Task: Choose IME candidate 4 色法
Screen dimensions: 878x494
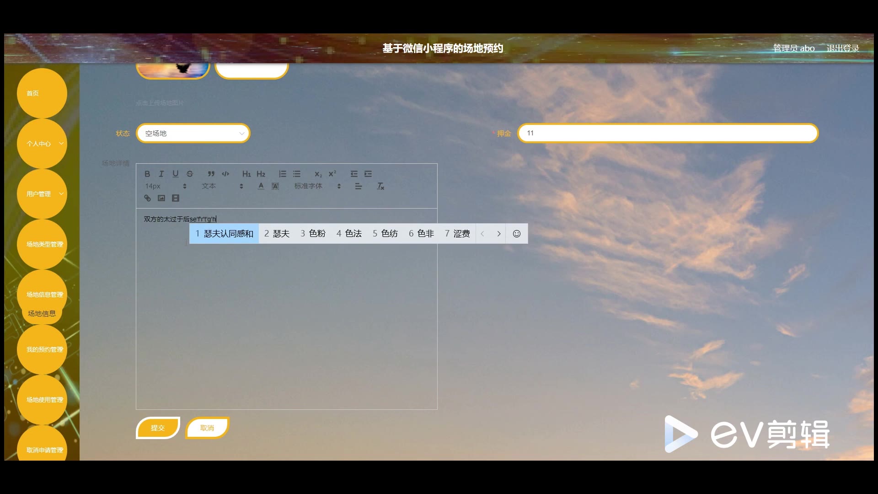Action: (x=349, y=234)
